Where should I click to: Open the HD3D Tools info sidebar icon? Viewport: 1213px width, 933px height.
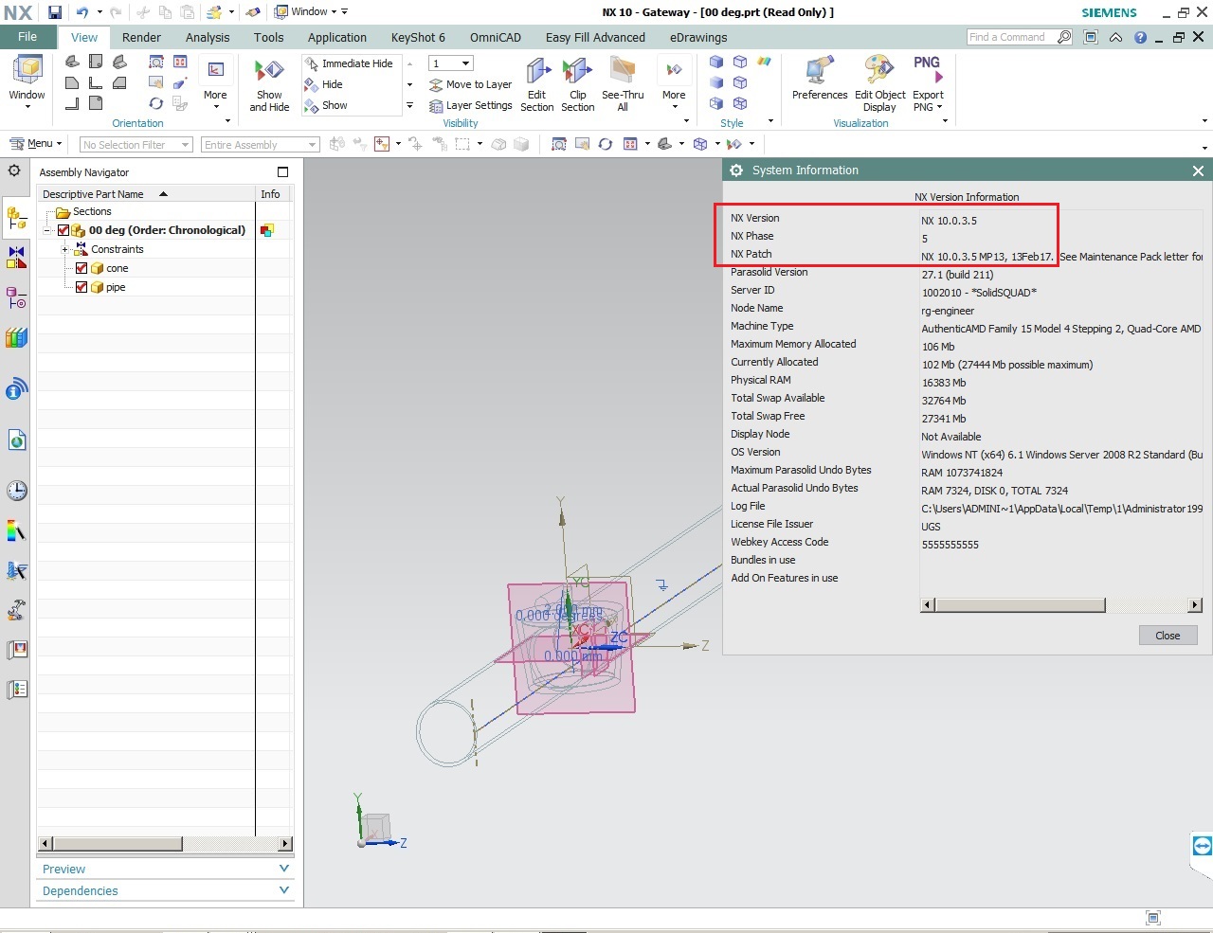[x=16, y=389]
